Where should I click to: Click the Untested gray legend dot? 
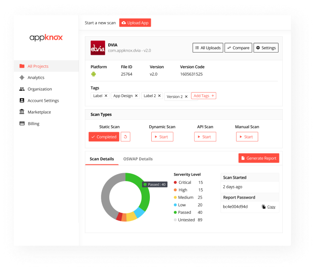(175, 220)
